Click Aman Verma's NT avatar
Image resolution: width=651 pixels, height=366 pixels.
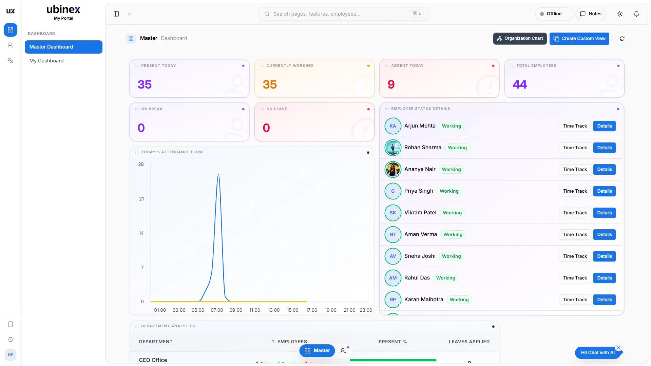(x=393, y=235)
